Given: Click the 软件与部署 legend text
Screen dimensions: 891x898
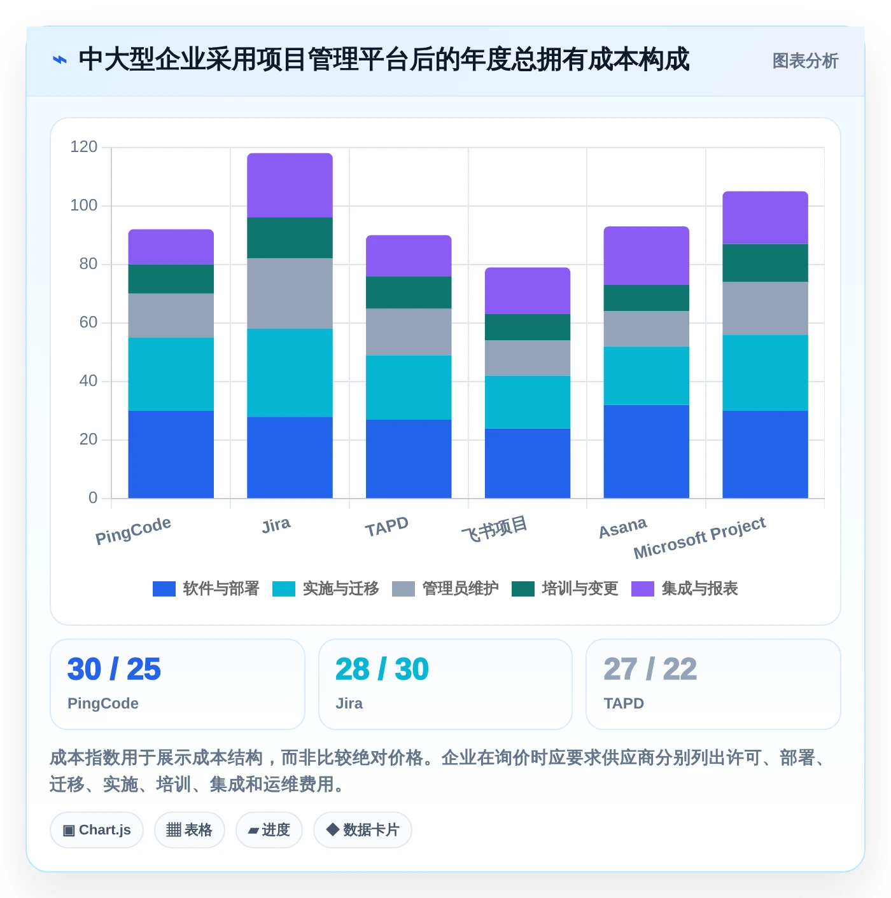Looking at the screenshot, I should tap(221, 589).
